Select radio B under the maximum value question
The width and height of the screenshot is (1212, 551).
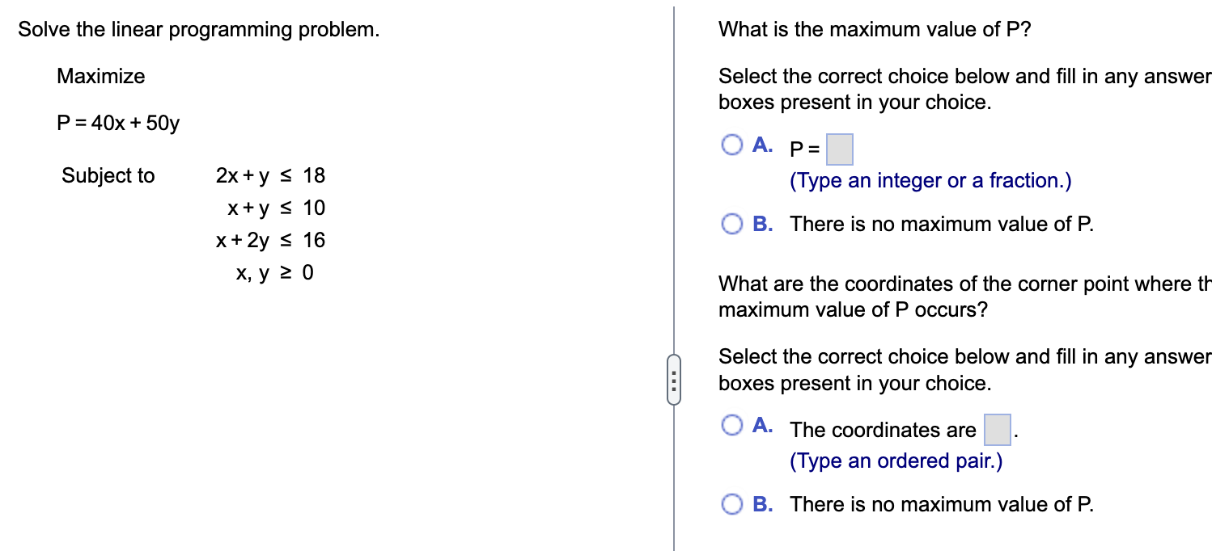click(x=732, y=224)
